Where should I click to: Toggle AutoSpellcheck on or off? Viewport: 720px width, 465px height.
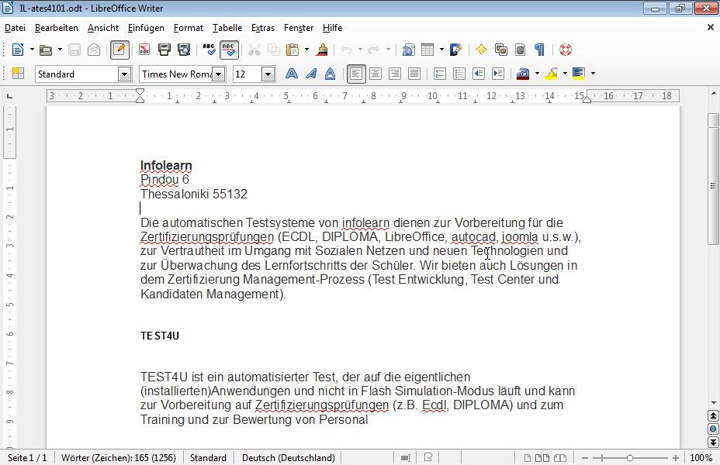(x=229, y=50)
